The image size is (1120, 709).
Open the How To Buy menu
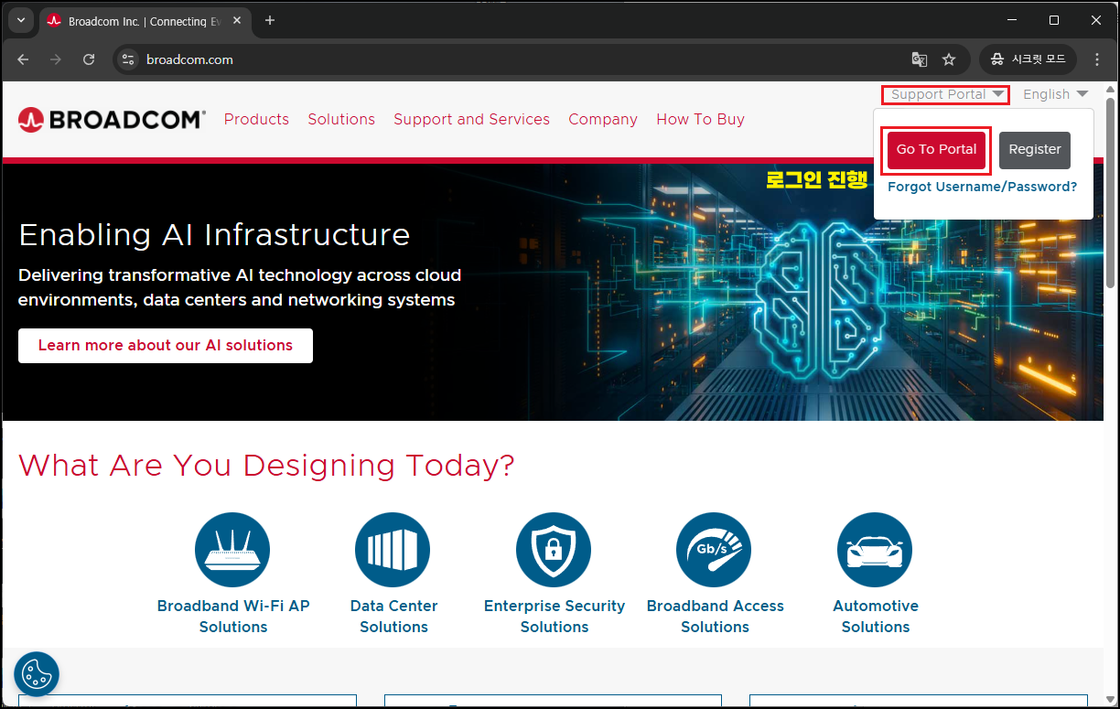tap(700, 119)
